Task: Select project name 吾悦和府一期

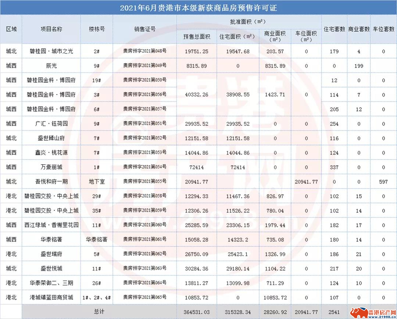Action: (51, 182)
